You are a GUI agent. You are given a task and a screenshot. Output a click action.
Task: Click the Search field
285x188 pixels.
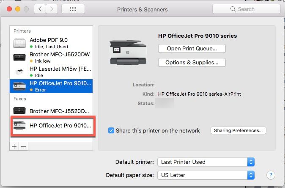246,9
